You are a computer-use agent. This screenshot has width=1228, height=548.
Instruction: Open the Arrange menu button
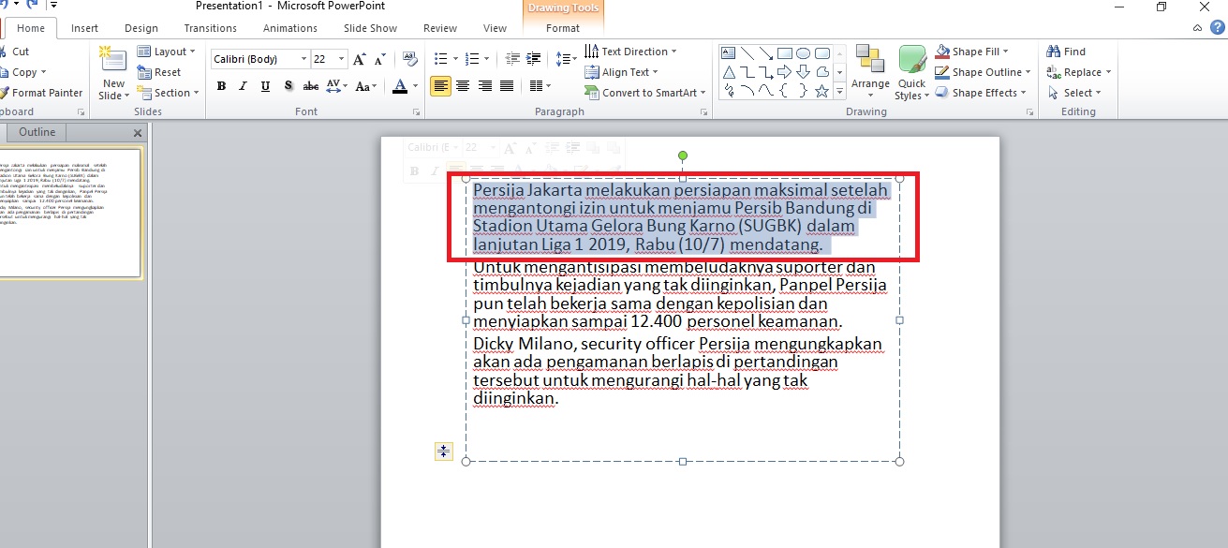870,72
